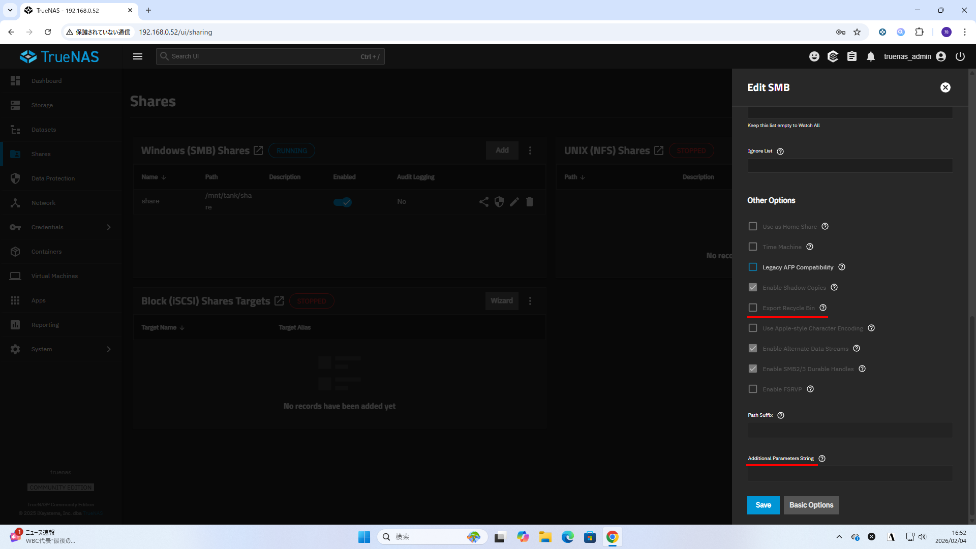Click the feedback smiley face icon
976x549 pixels.
coord(814,56)
